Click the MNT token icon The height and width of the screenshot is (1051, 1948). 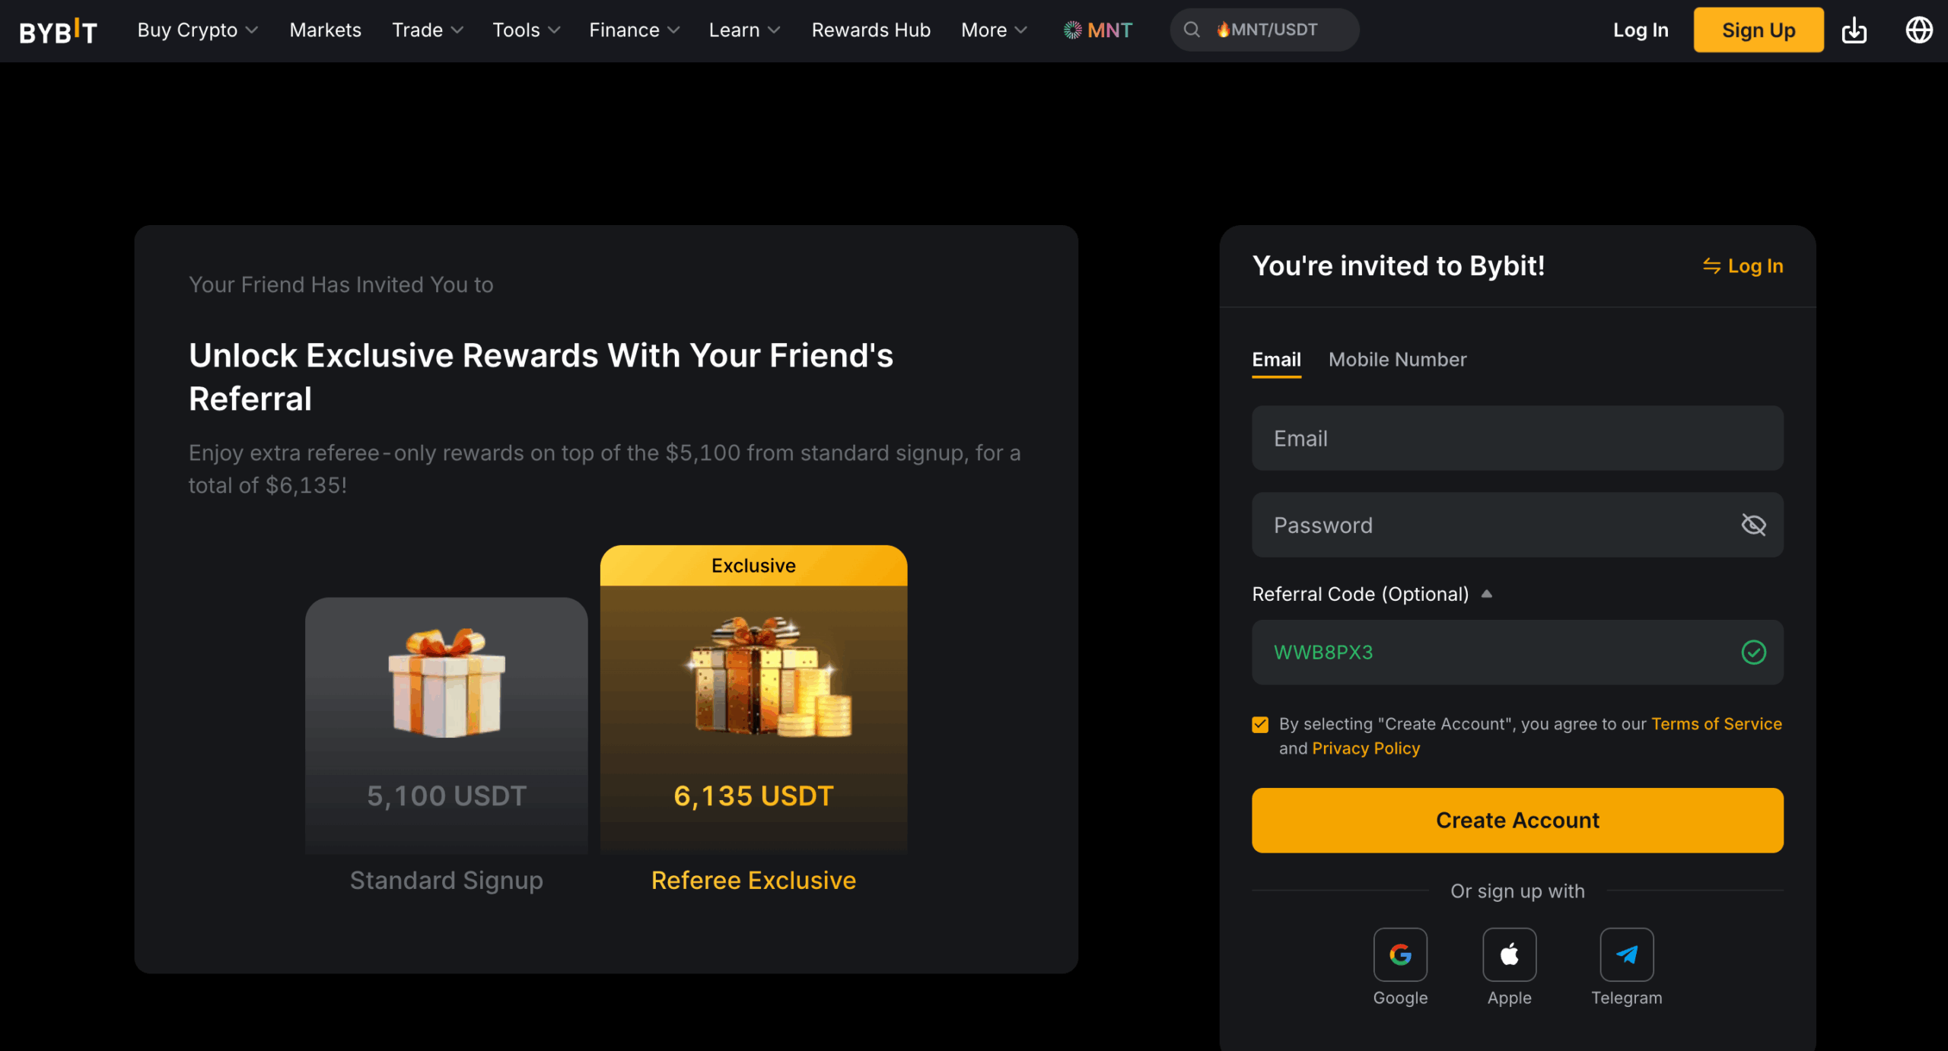click(x=1073, y=30)
